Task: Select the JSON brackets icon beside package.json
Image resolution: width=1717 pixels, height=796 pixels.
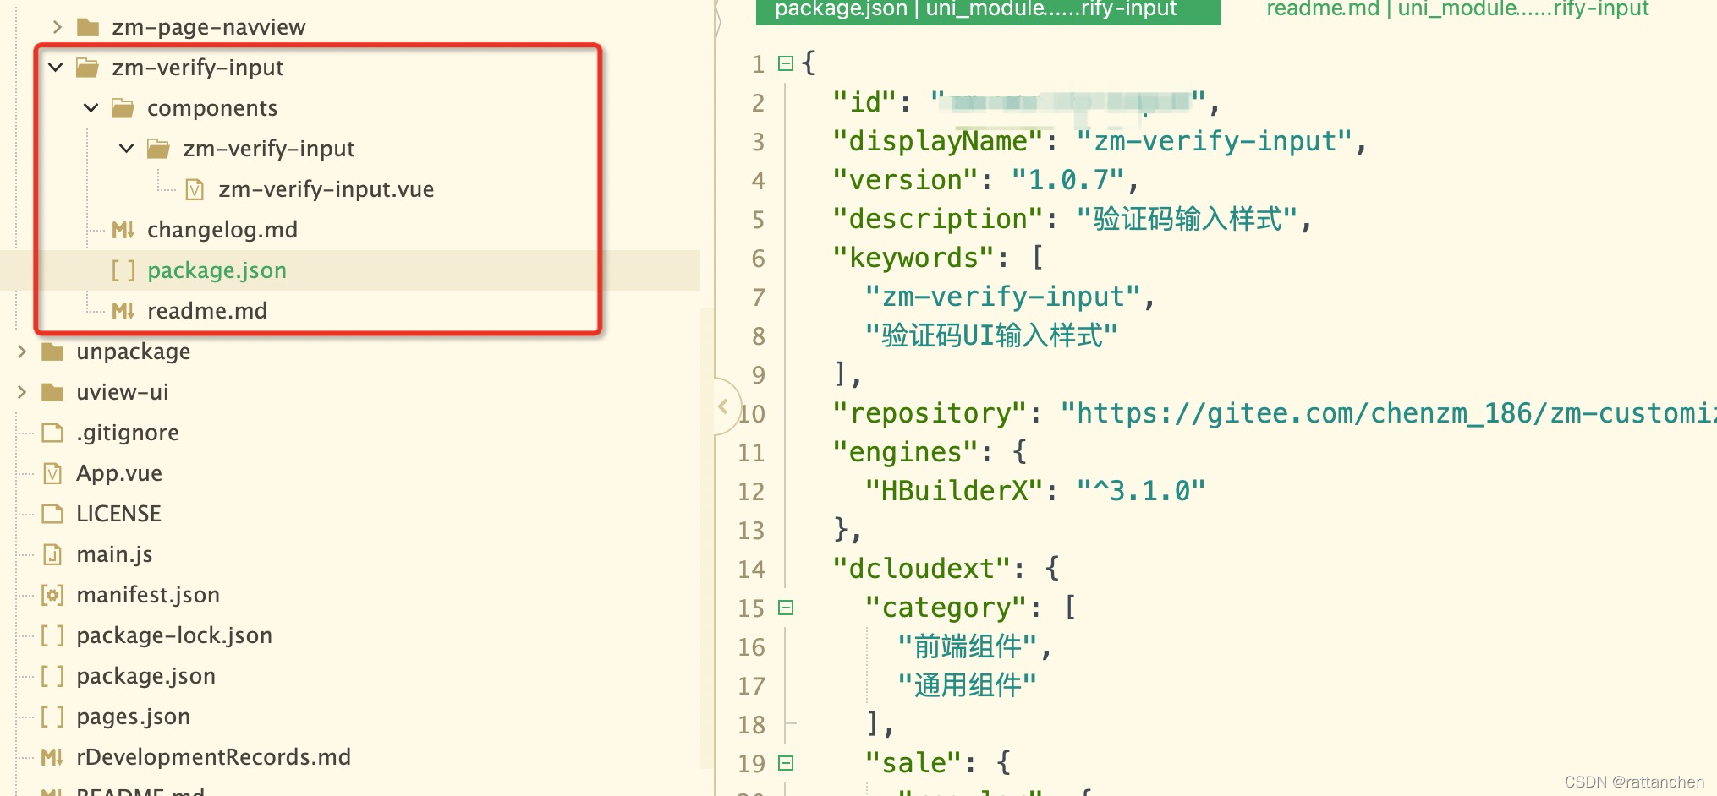Action: click(123, 270)
